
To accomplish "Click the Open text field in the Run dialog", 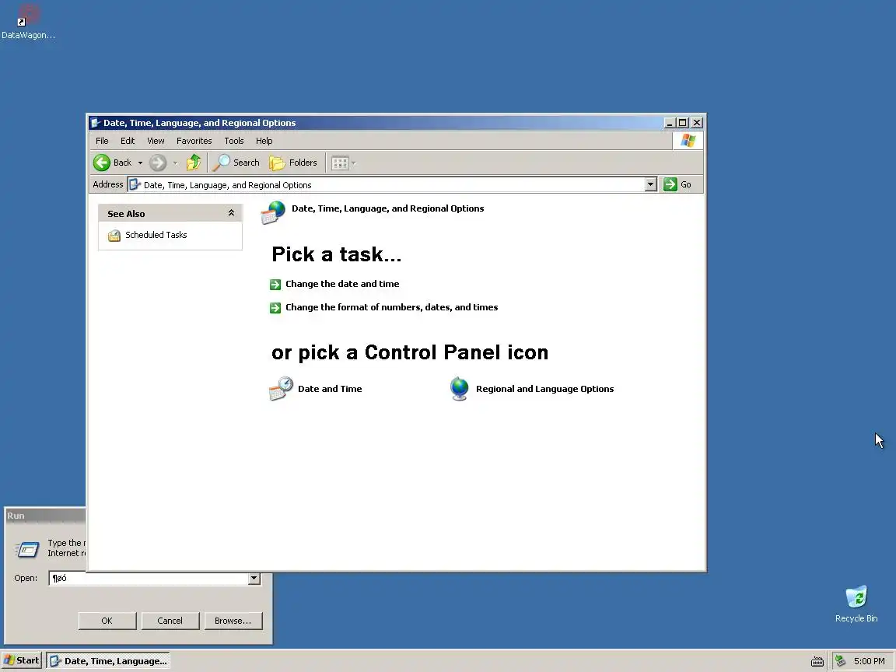I will (149, 579).
